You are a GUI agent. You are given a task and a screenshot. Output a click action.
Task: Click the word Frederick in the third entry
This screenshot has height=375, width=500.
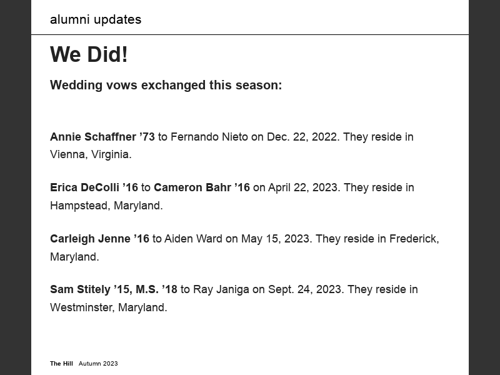click(413, 239)
